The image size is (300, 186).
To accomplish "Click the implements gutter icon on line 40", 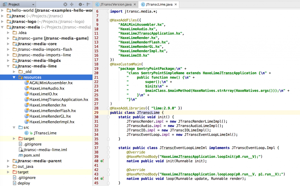I will tap(102, 161).
